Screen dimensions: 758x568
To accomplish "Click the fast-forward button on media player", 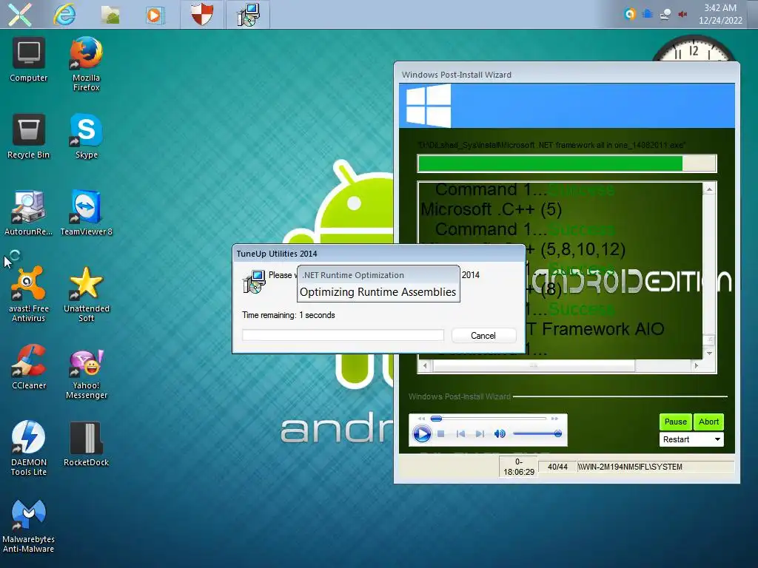I will pyautogui.click(x=554, y=419).
